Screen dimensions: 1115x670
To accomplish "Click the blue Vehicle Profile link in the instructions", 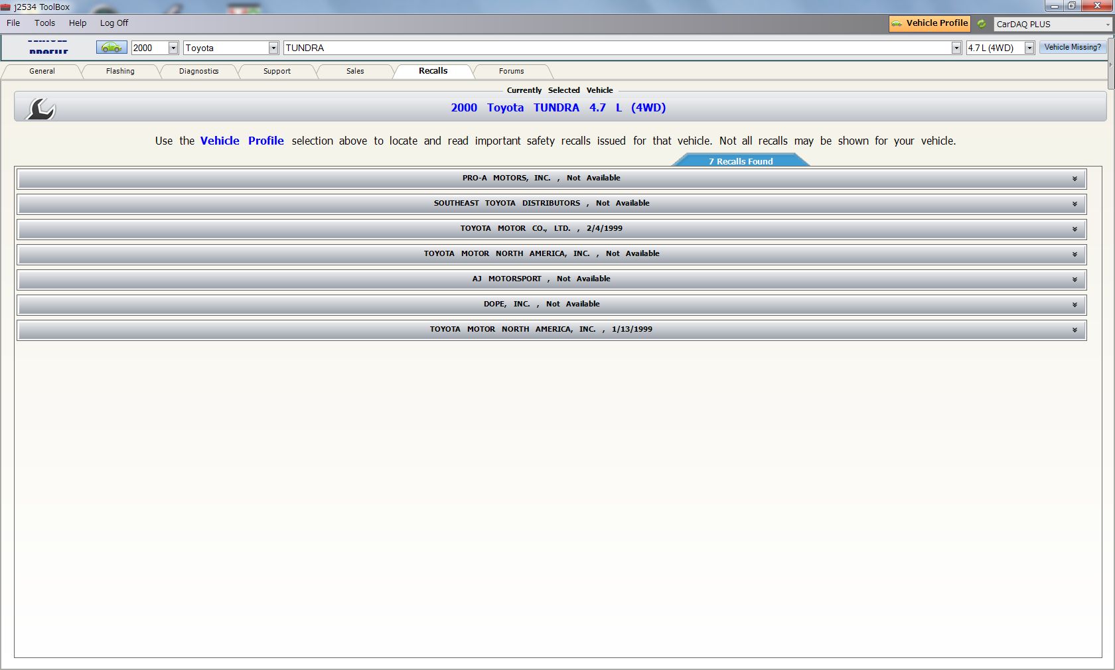I will point(242,141).
